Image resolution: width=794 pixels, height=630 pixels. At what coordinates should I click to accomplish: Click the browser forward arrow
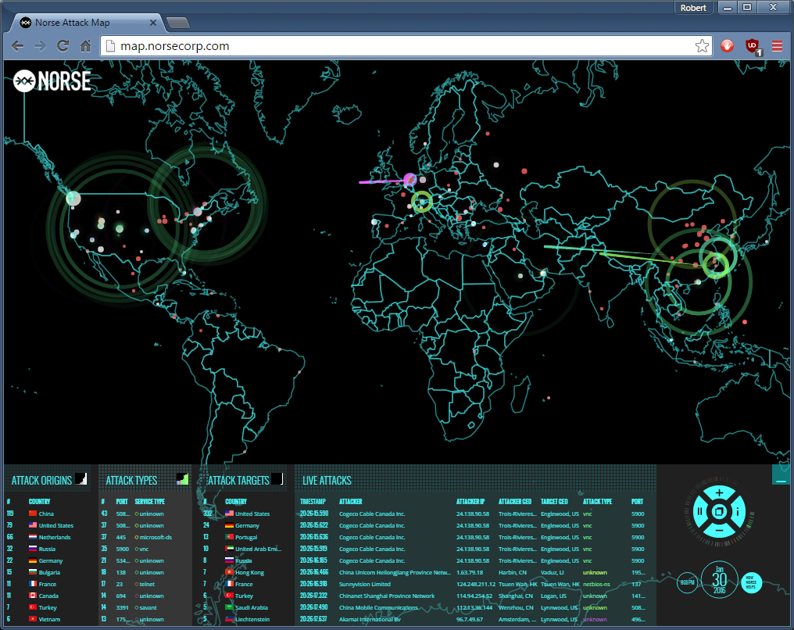tap(40, 46)
